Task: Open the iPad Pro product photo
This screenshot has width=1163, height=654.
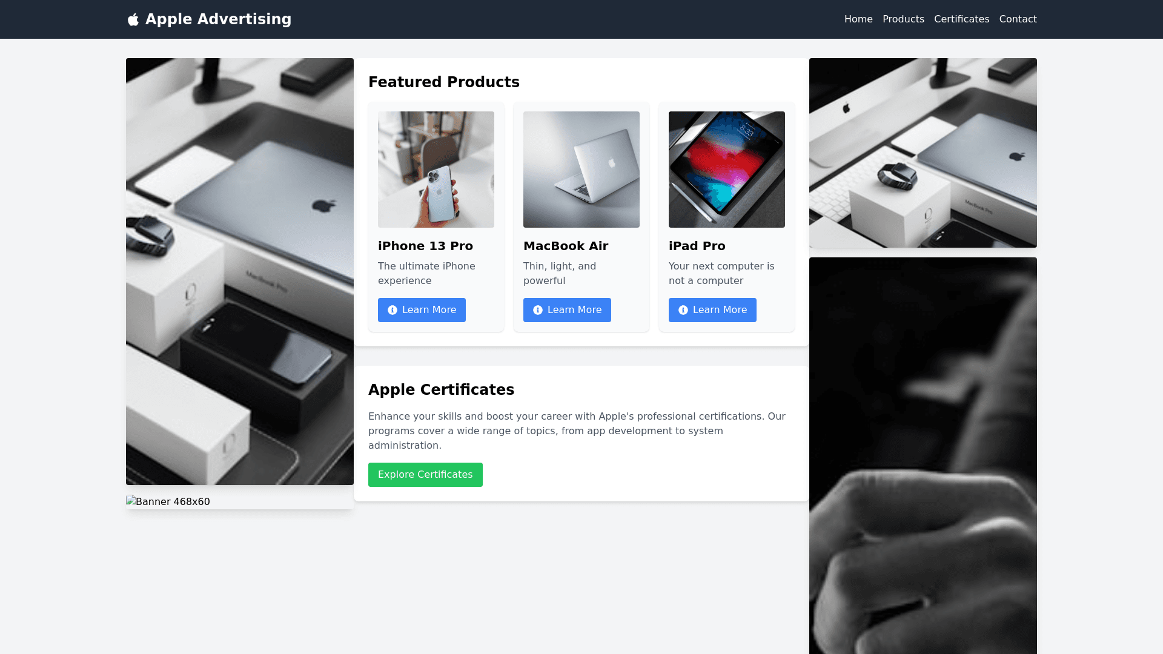Action: click(x=727, y=170)
